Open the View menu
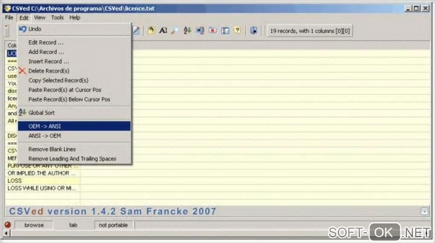 click(x=40, y=17)
